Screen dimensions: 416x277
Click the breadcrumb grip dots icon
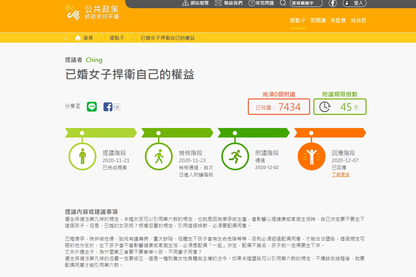[65, 38]
